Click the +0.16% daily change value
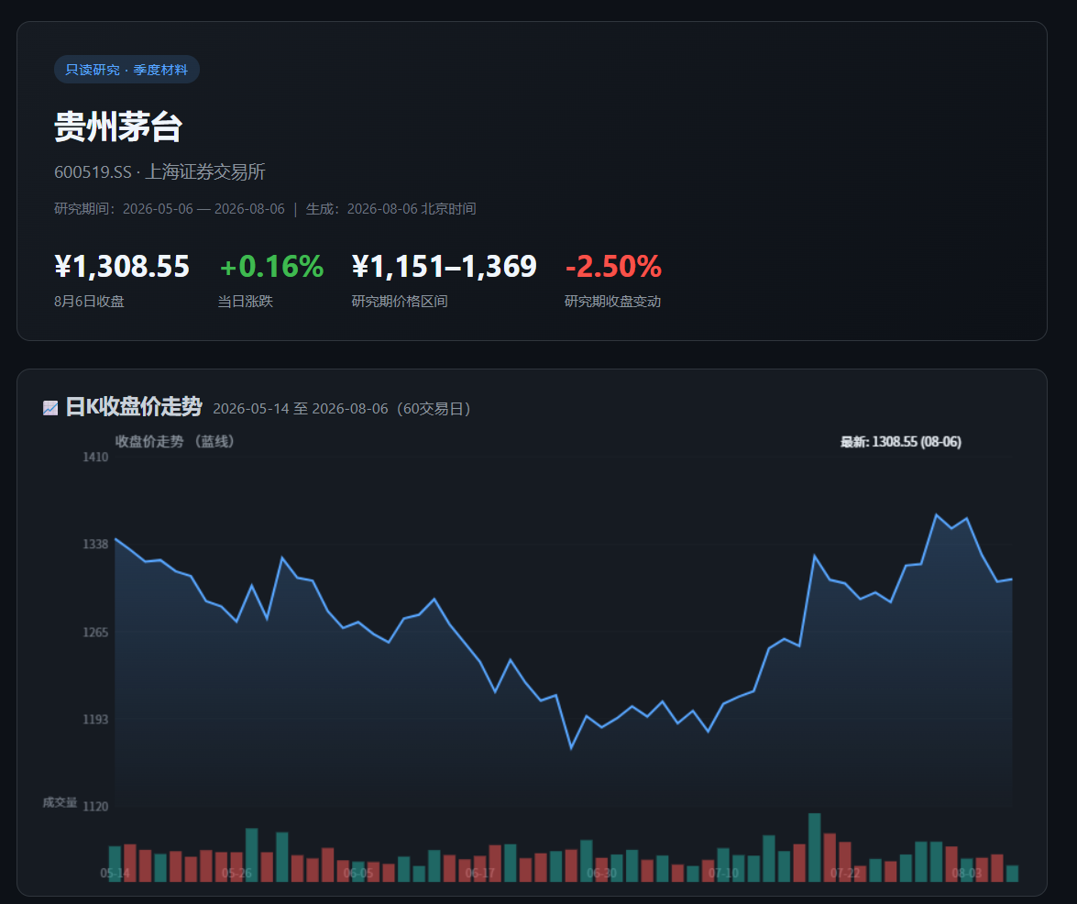The width and height of the screenshot is (1077, 904). point(271,267)
